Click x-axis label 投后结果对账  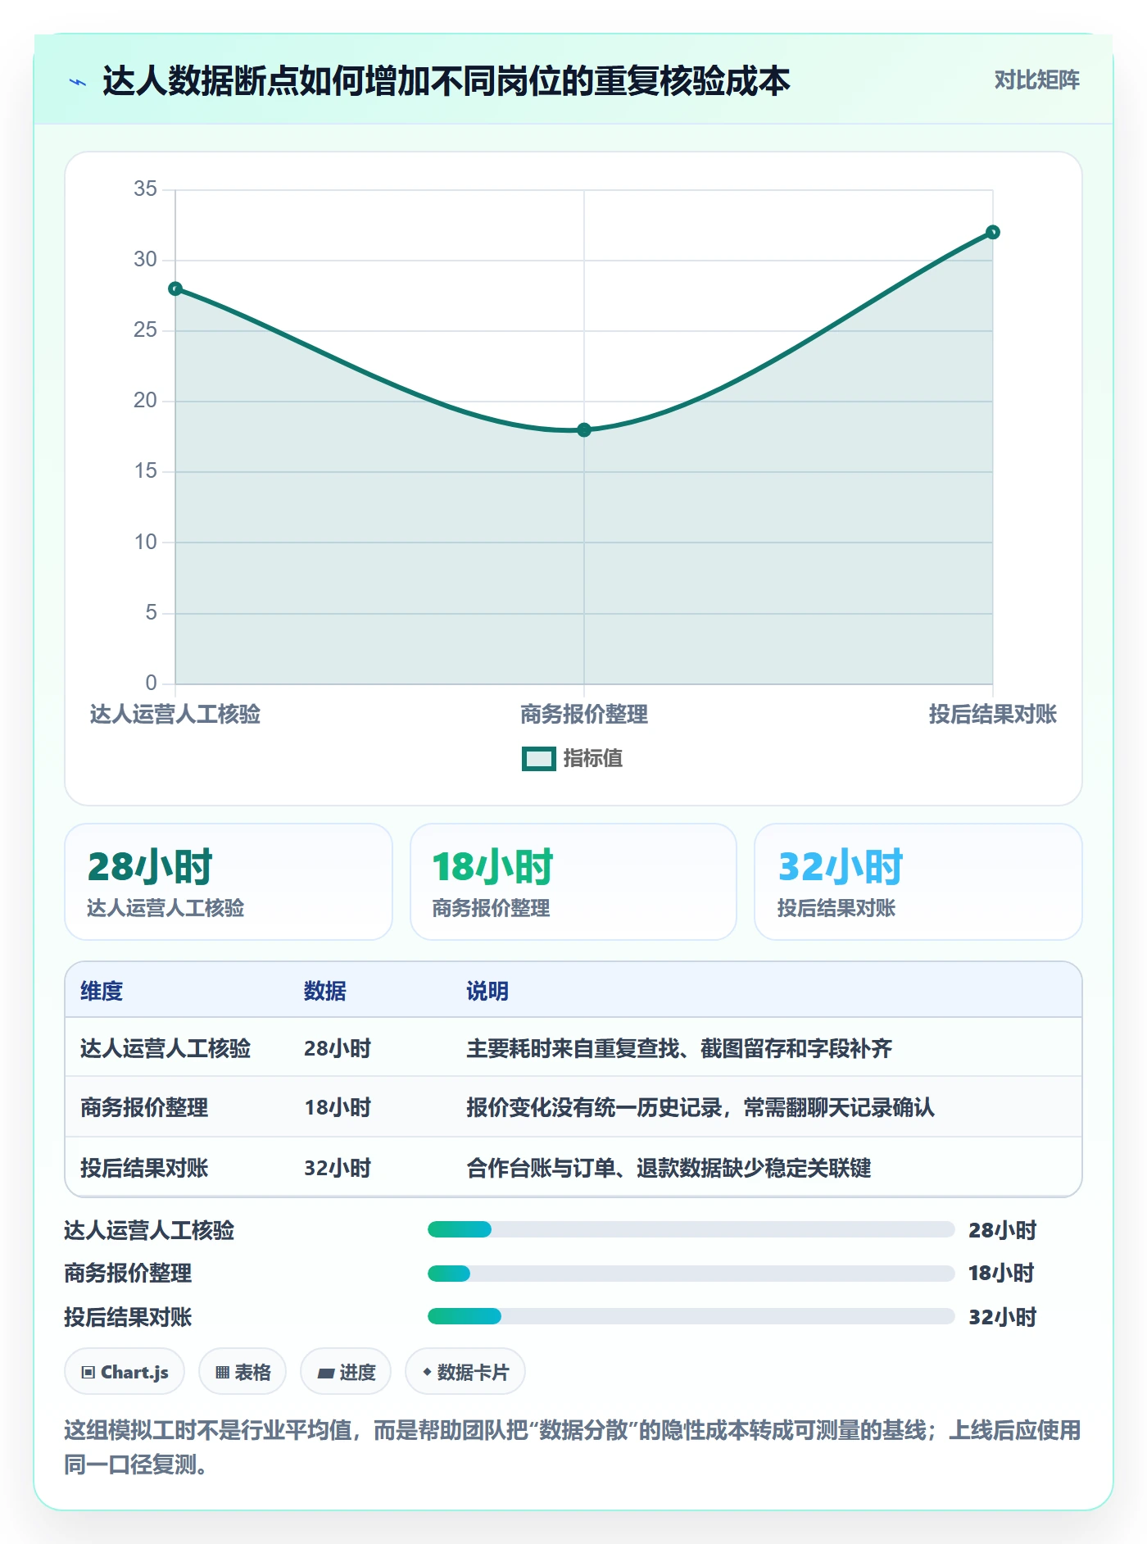[992, 715]
